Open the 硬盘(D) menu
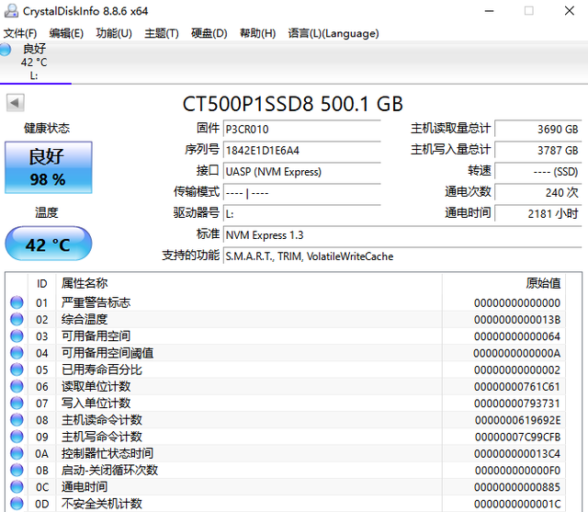The width and height of the screenshot is (588, 512). [x=209, y=33]
